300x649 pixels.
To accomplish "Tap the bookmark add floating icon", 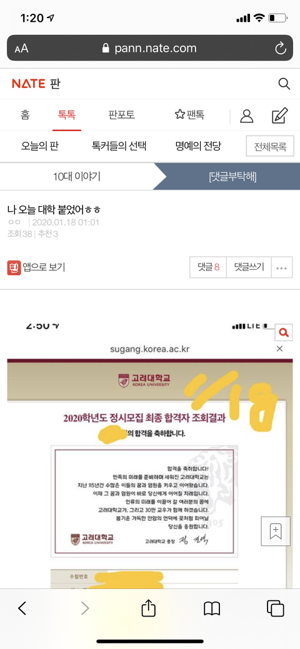I will 276,531.
